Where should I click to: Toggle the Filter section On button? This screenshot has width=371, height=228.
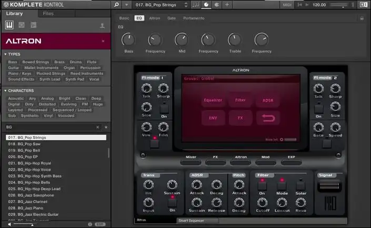(262, 185)
